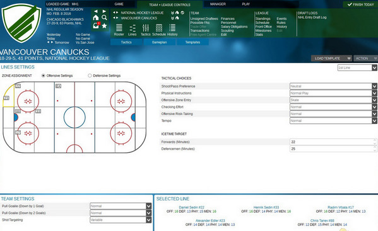Switch to next league using right arrow
378x231 pixels.
117,13
